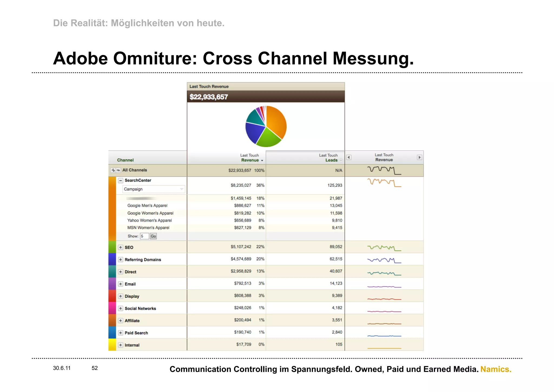Select the MSN Women's Apparel campaign
Screen dimensions: 554x392
pos(148,228)
